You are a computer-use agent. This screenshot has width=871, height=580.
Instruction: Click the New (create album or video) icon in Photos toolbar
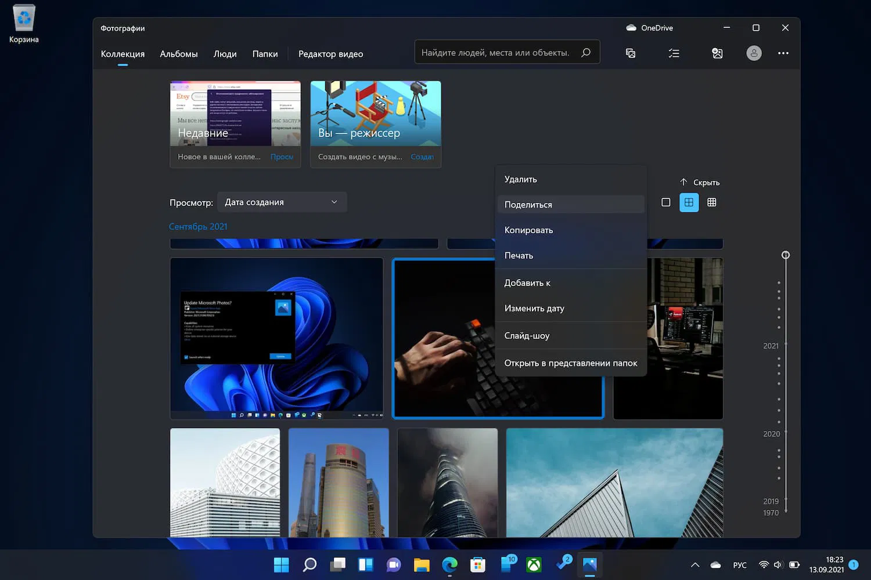631,53
